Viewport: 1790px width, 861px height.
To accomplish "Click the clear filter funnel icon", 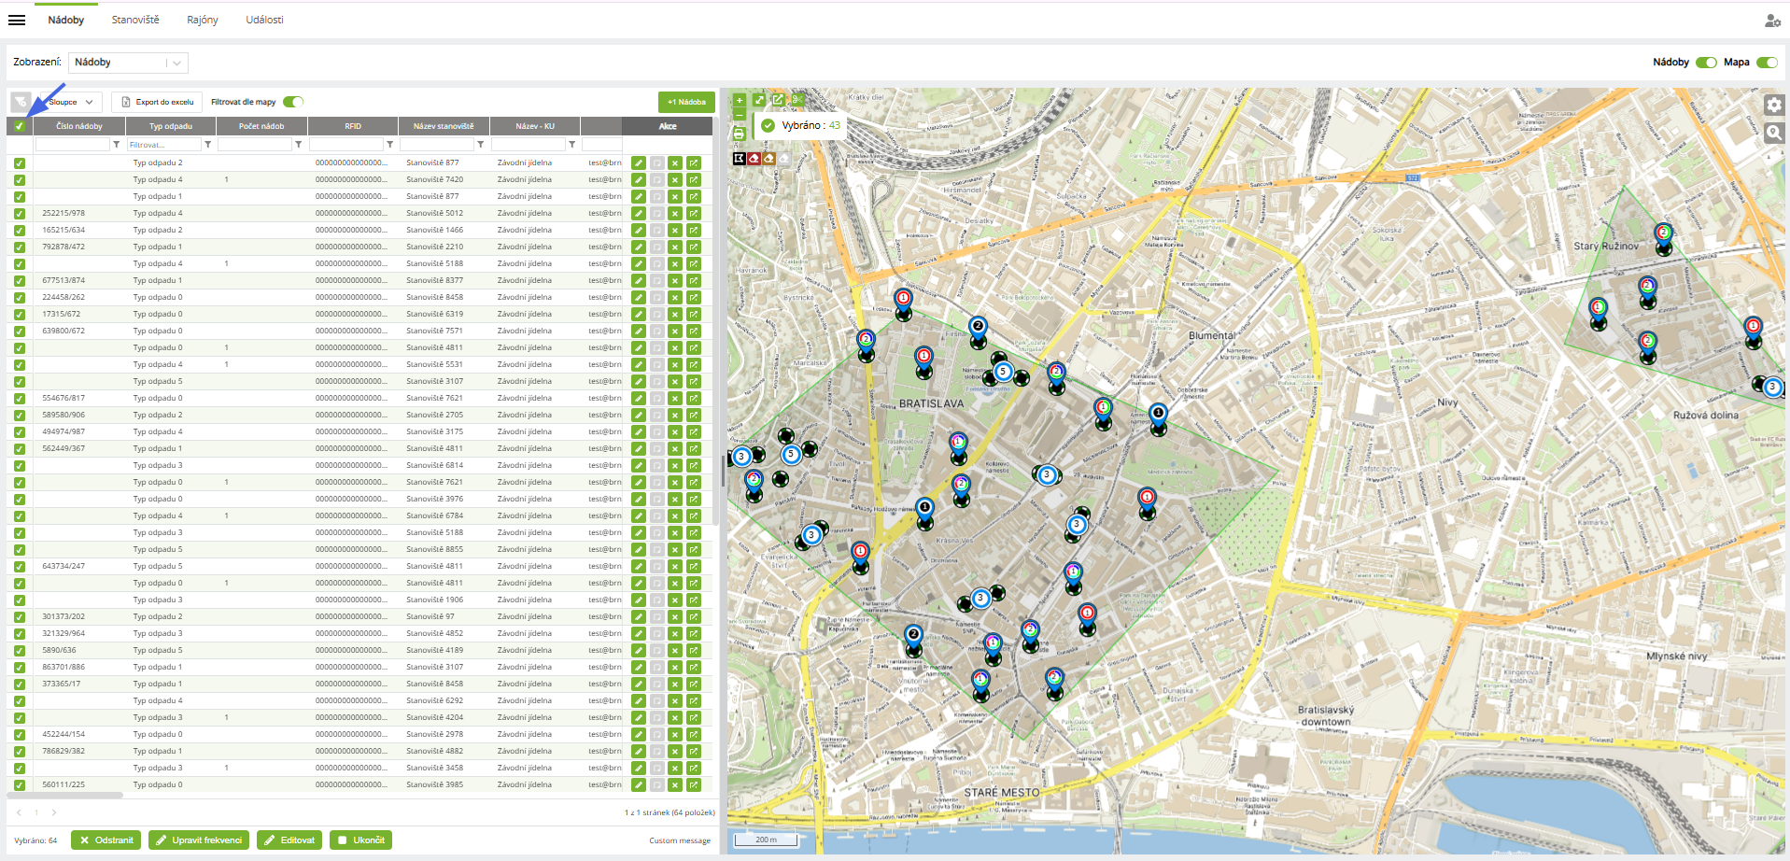I will click(21, 102).
